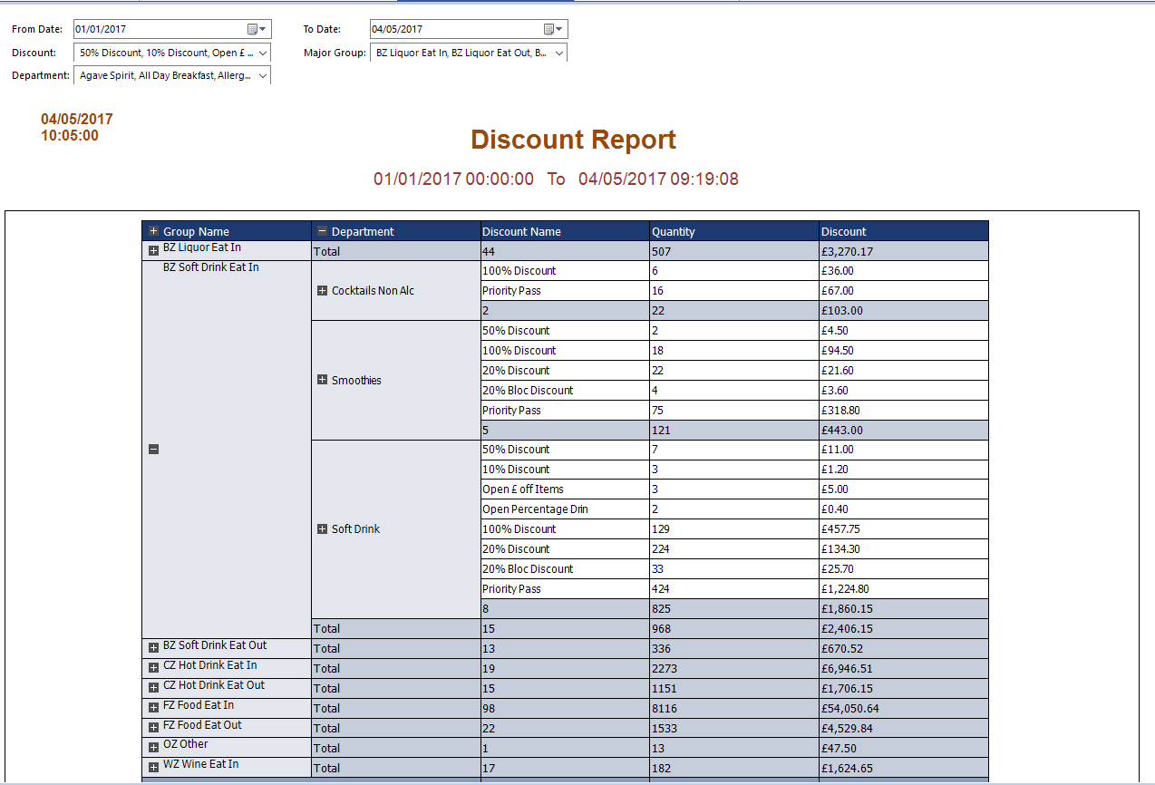Expand the OZ Other group
The image size is (1155, 785).
[x=154, y=748]
